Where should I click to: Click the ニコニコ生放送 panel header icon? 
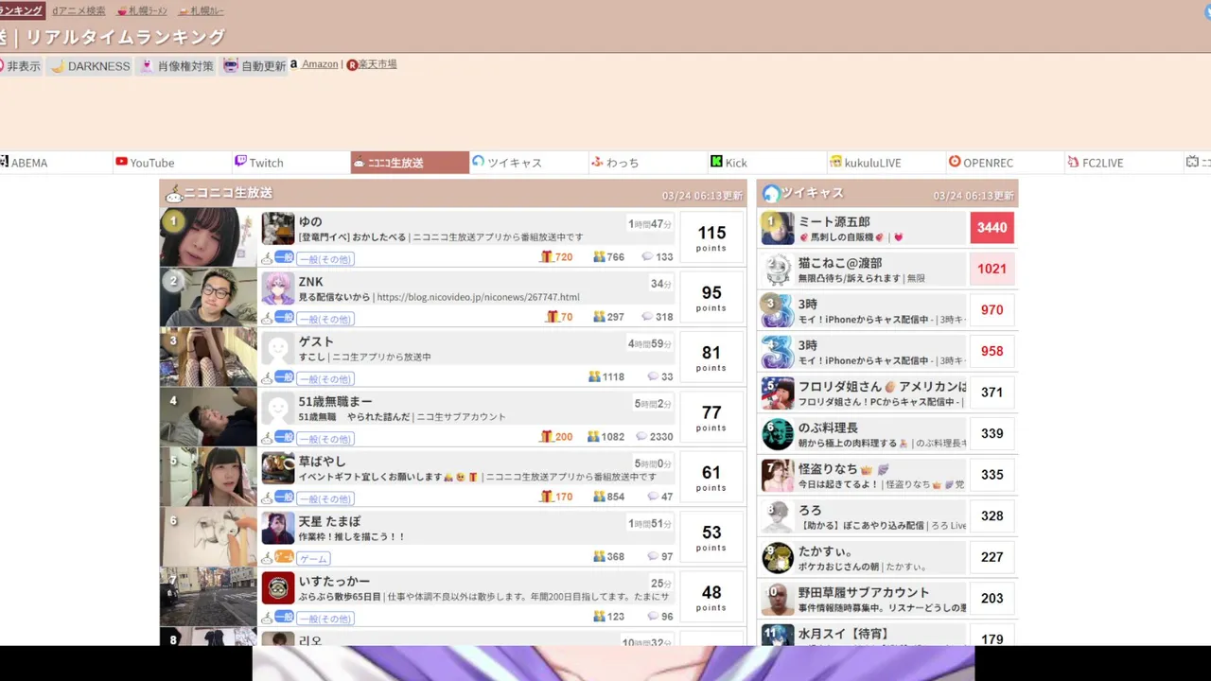tap(174, 194)
